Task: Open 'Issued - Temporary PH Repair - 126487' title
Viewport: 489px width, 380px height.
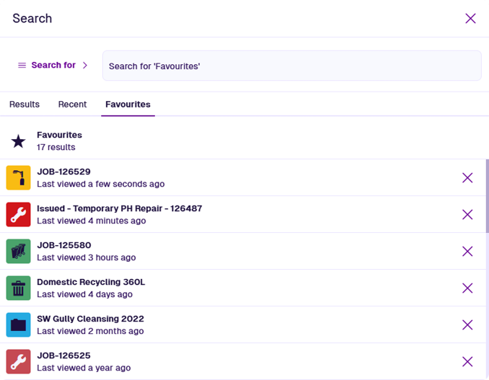Action: click(x=120, y=208)
